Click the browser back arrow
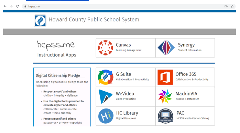The height and width of the screenshot is (133, 240). (x=5, y=6)
